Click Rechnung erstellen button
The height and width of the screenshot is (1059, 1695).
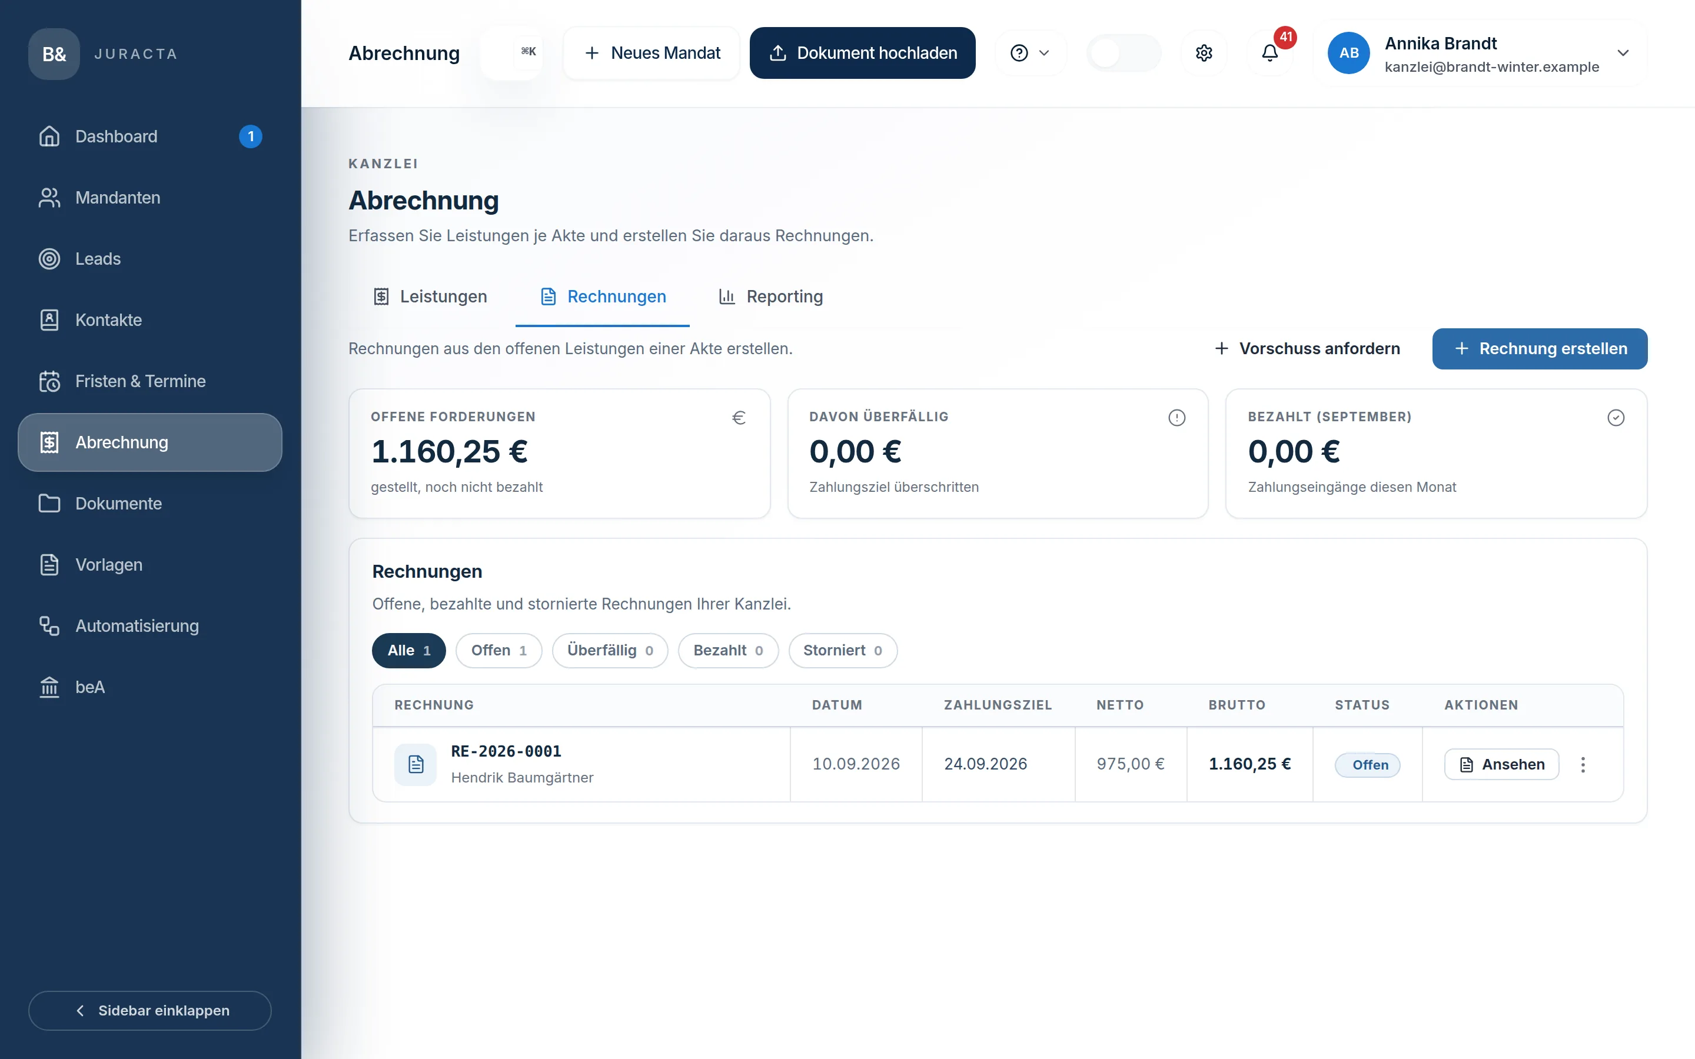1540,349
